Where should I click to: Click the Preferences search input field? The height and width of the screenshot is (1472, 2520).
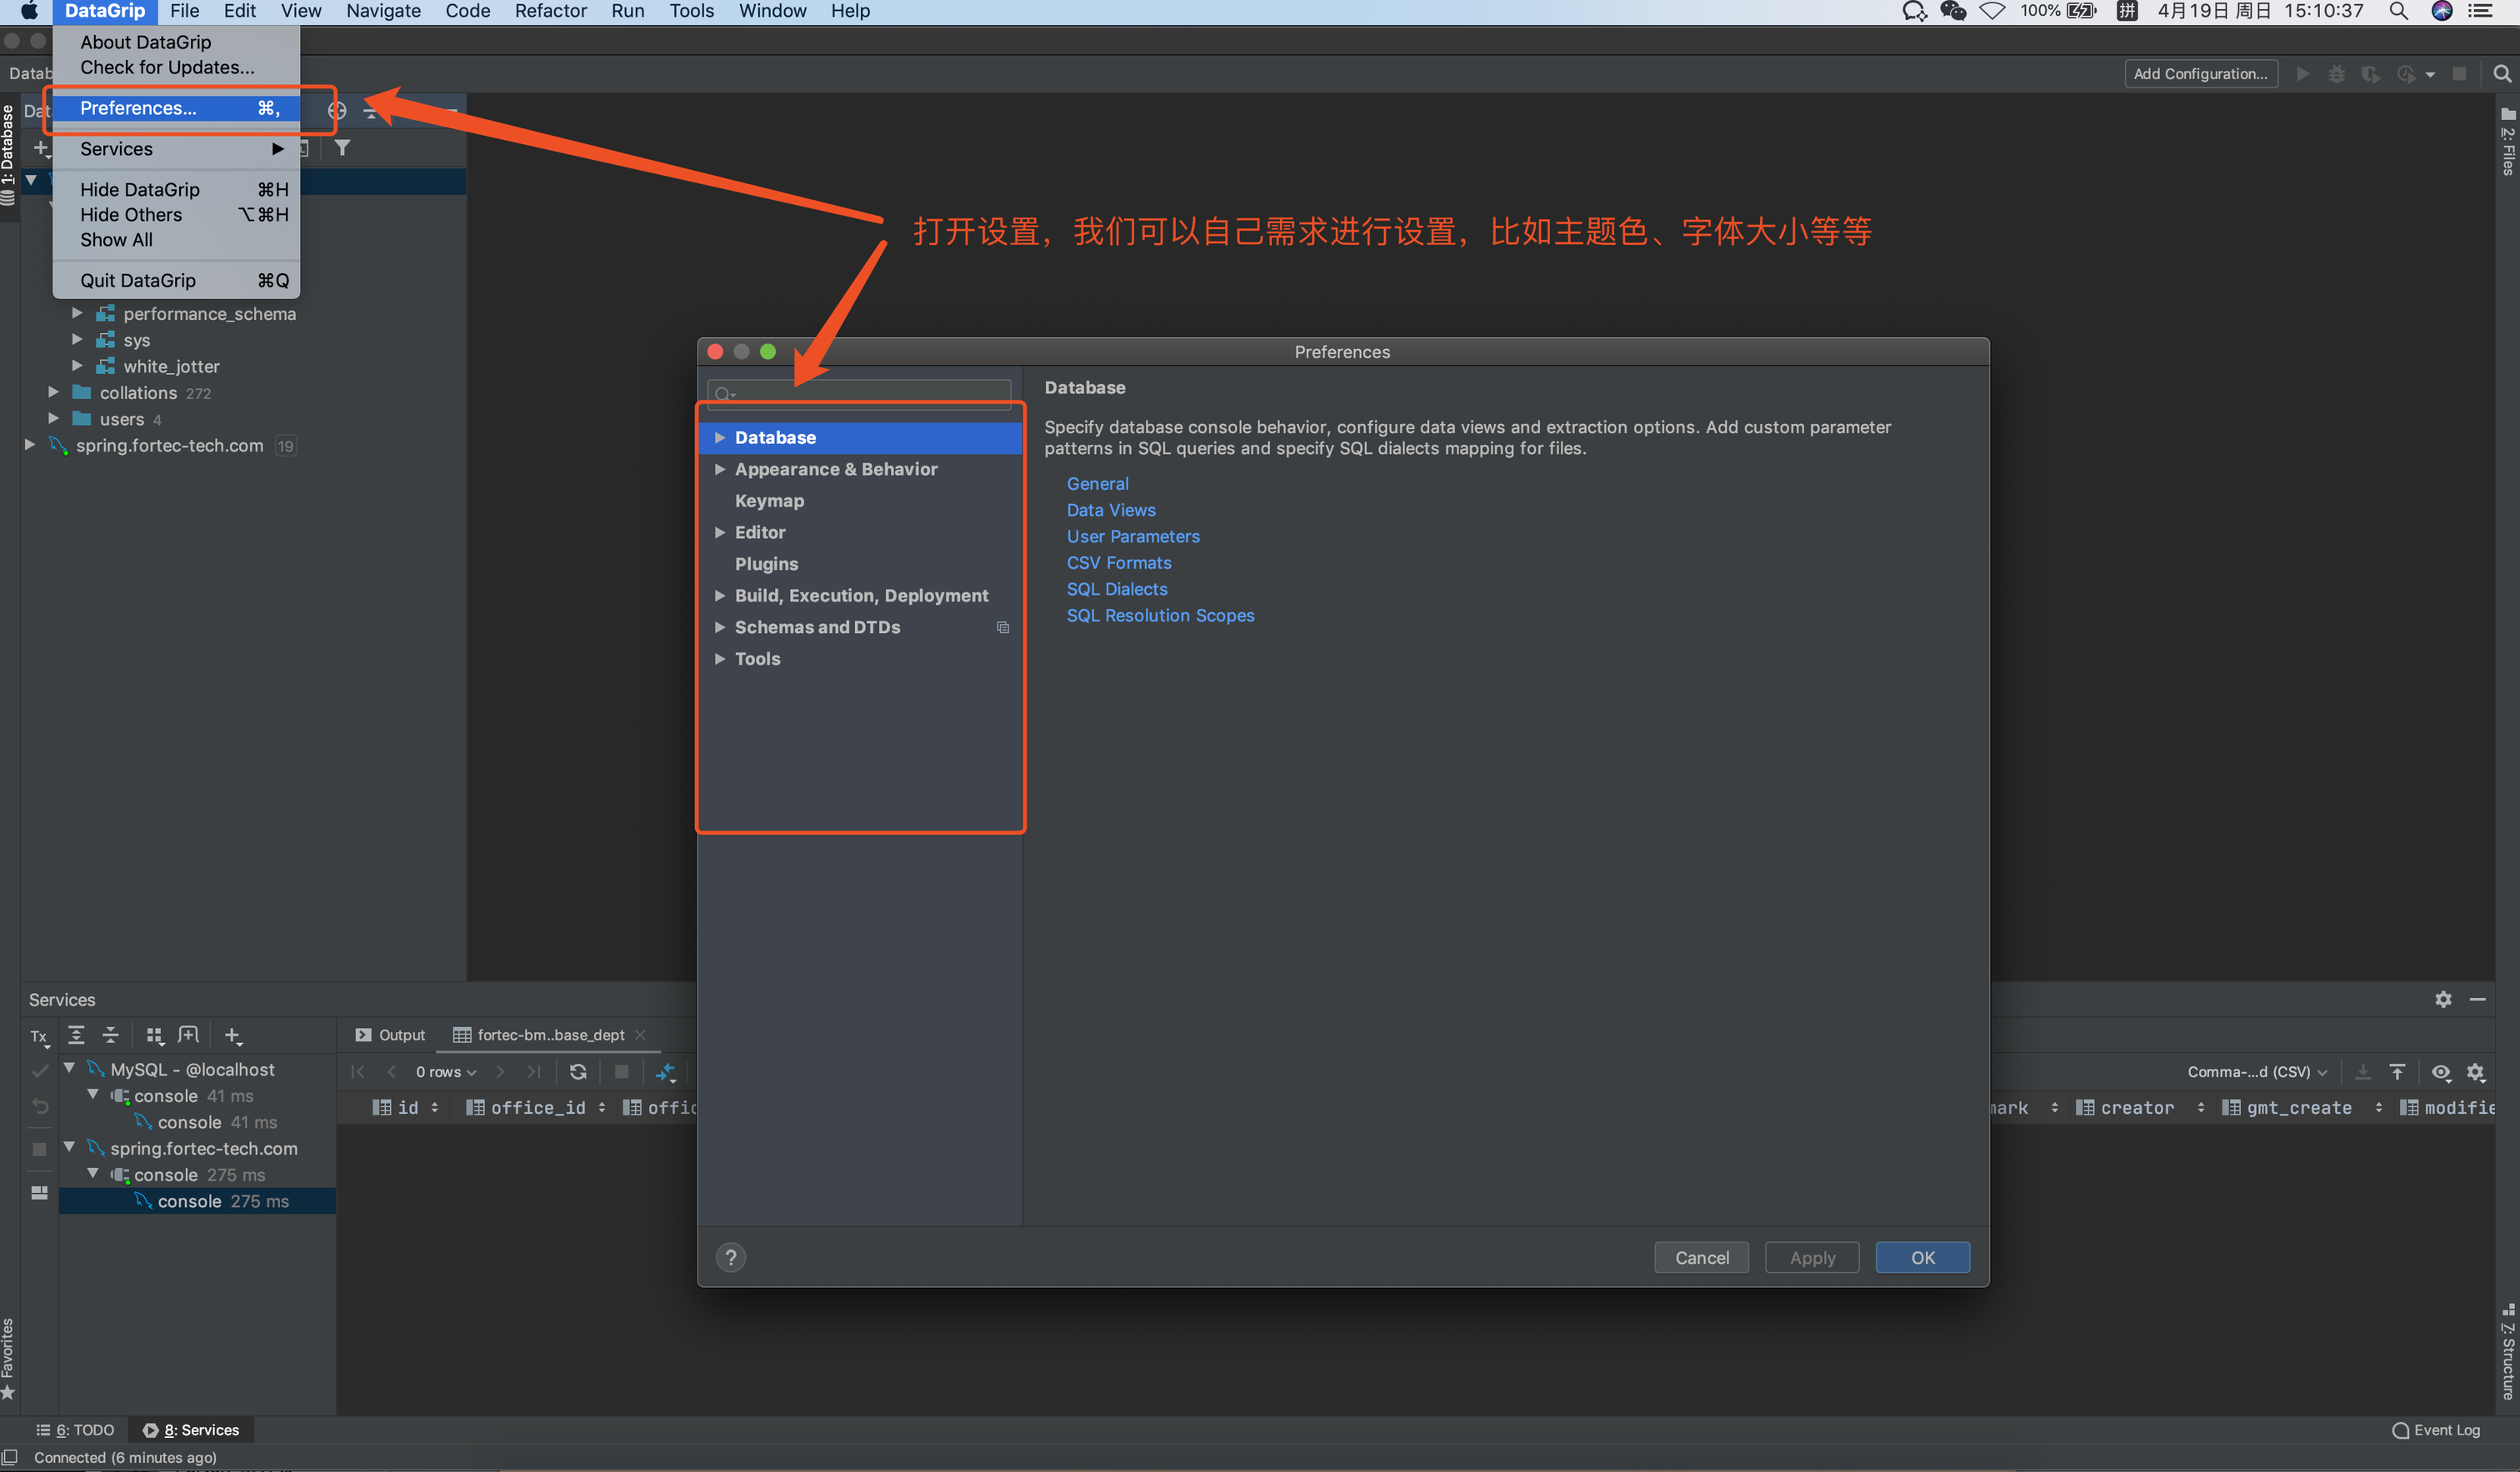859,394
